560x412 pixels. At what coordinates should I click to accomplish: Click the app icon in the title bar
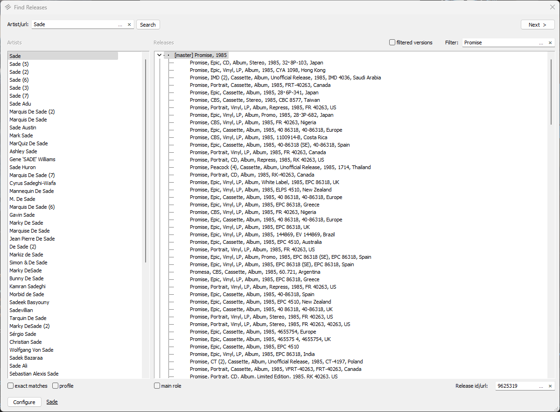(8, 7)
